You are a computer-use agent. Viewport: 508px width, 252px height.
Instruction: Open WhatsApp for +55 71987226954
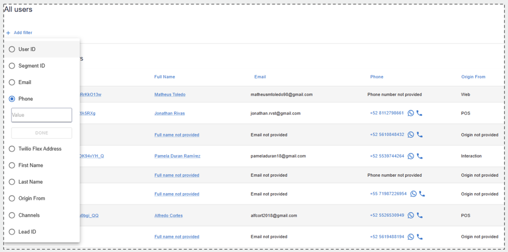click(413, 194)
